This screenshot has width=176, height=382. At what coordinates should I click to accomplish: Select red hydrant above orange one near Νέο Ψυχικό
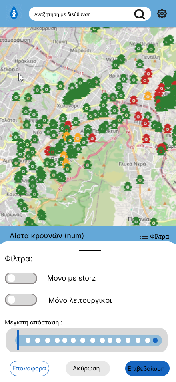coord(68,125)
